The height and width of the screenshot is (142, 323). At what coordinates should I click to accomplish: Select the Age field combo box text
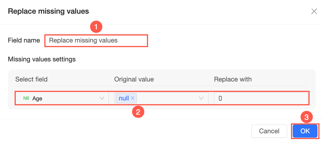tap(37, 98)
